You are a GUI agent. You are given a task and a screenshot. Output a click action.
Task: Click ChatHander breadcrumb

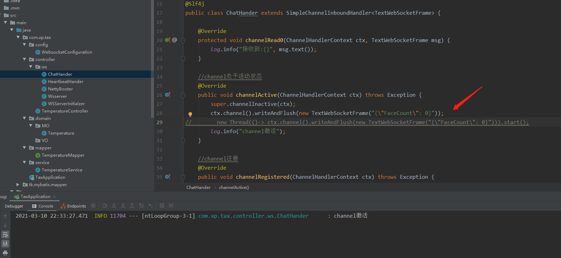[x=198, y=188]
